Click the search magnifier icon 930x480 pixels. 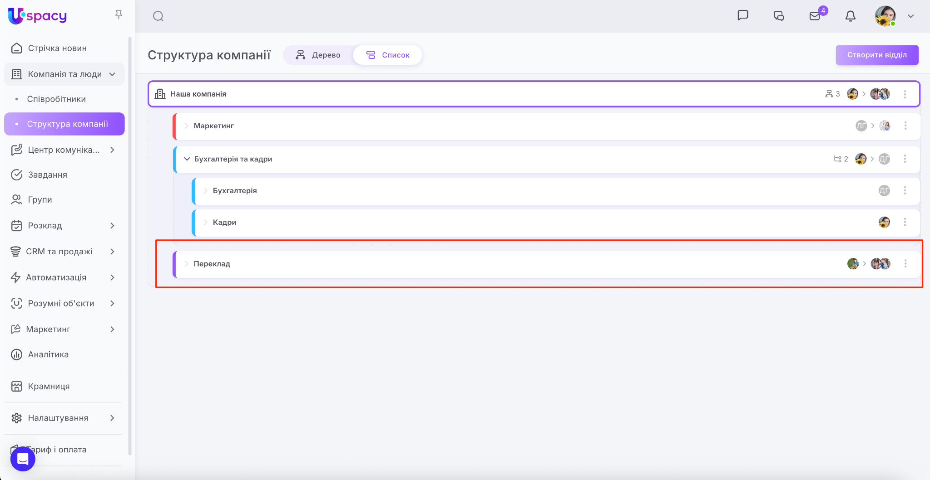click(x=158, y=16)
